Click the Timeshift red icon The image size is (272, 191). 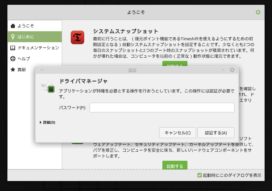pos(77,37)
